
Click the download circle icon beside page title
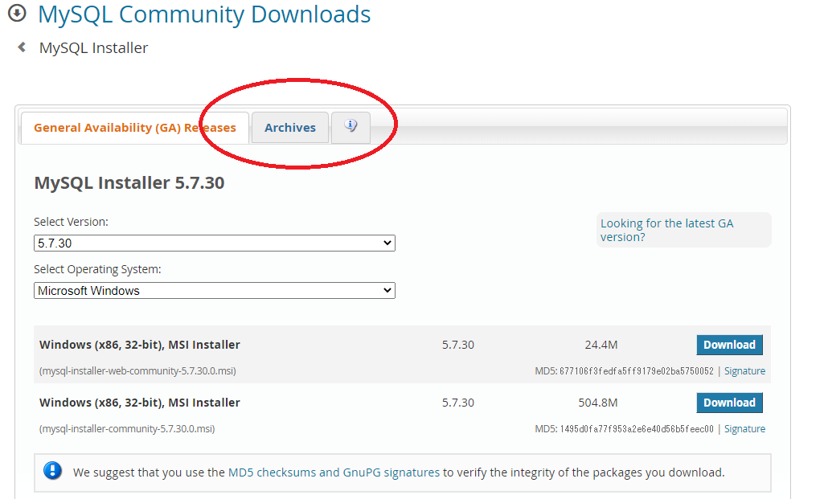[x=17, y=13]
